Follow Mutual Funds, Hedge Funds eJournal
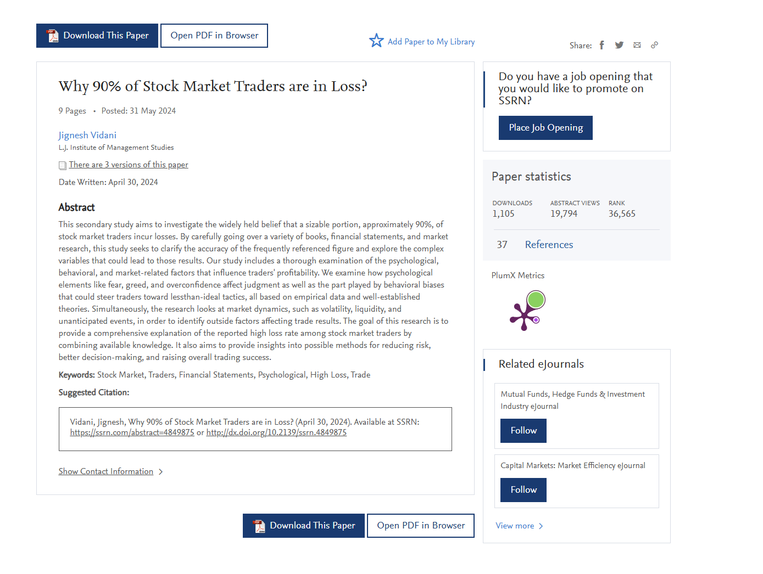 click(x=523, y=431)
